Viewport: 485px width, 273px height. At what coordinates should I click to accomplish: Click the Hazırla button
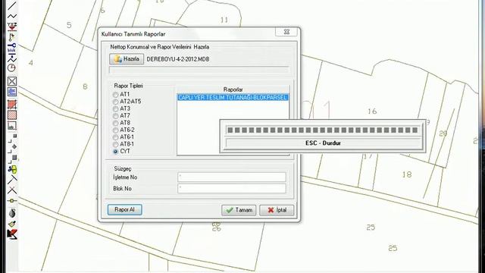[127, 59]
